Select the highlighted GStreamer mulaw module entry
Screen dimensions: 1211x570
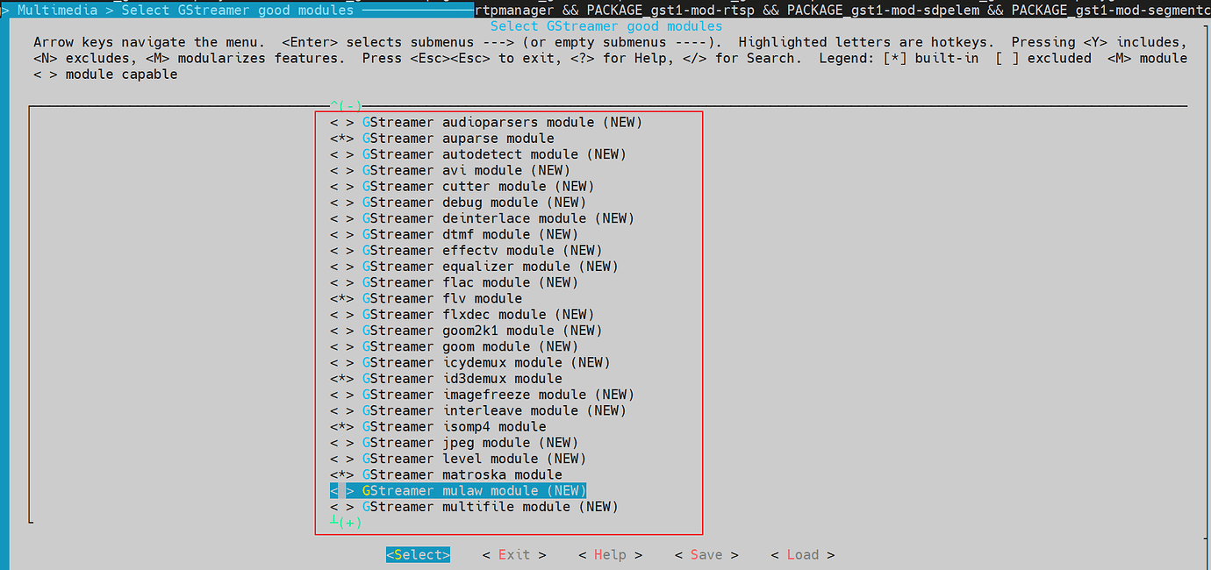tap(474, 491)
